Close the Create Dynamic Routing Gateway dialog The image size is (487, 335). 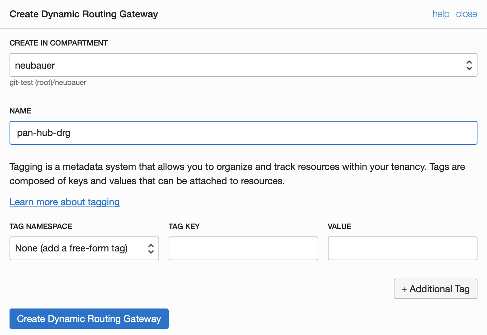[467, 14]
